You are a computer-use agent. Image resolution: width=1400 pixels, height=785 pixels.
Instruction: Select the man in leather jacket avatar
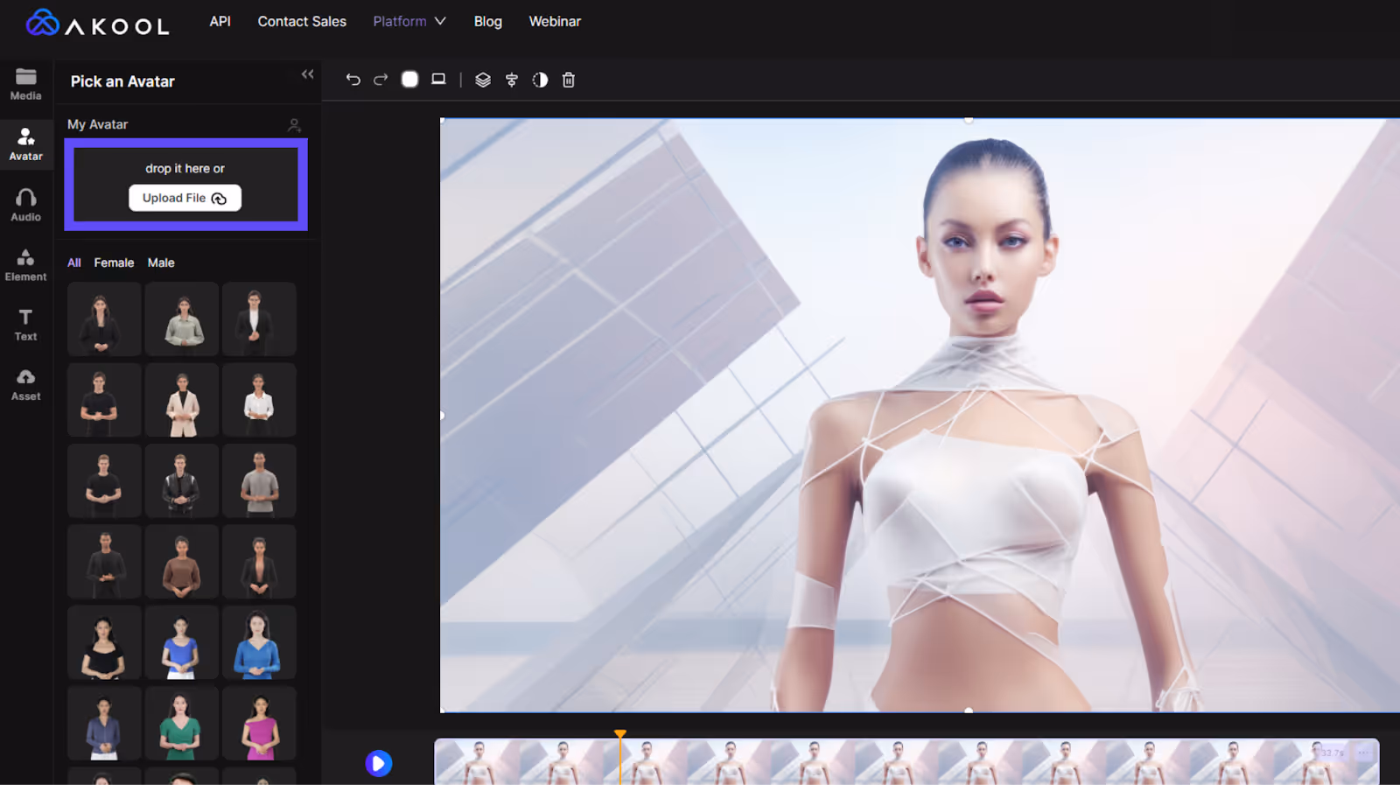tap(181, 480)
